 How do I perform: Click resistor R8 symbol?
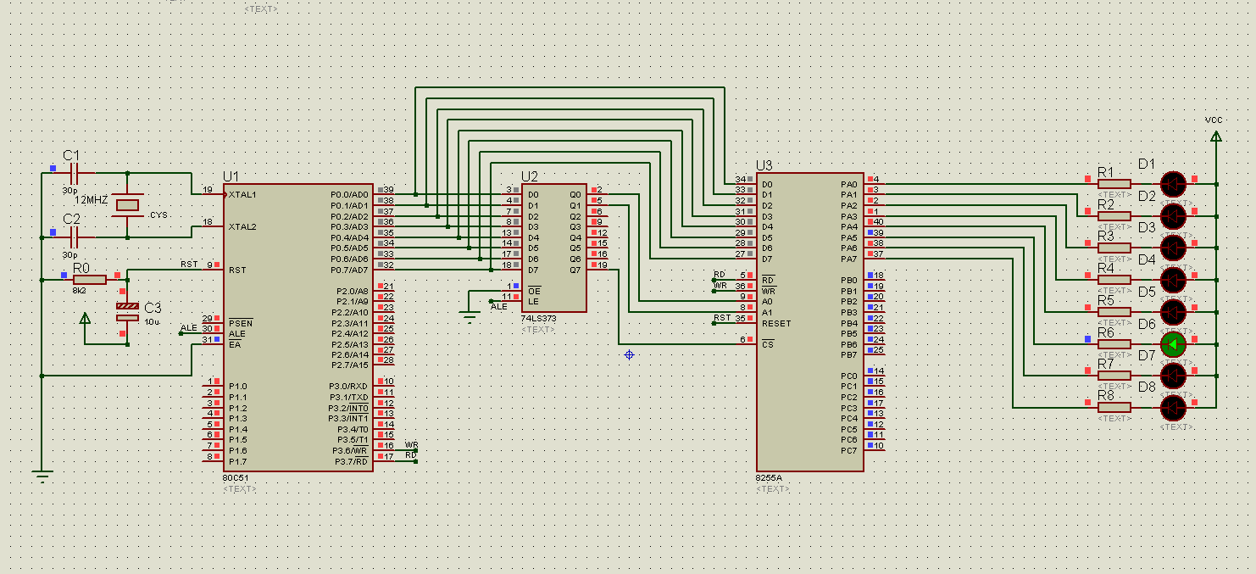coord(1114,408)
